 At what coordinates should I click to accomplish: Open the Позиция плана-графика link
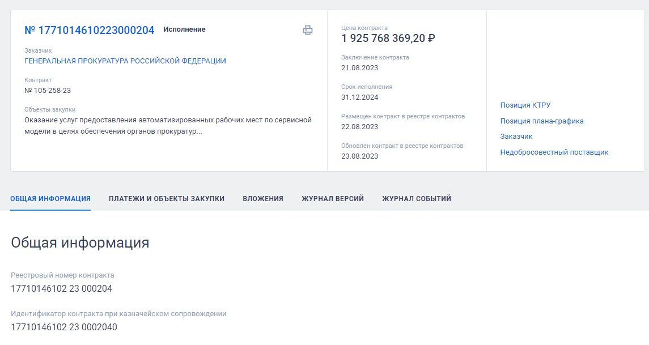[x=542, y=121]
